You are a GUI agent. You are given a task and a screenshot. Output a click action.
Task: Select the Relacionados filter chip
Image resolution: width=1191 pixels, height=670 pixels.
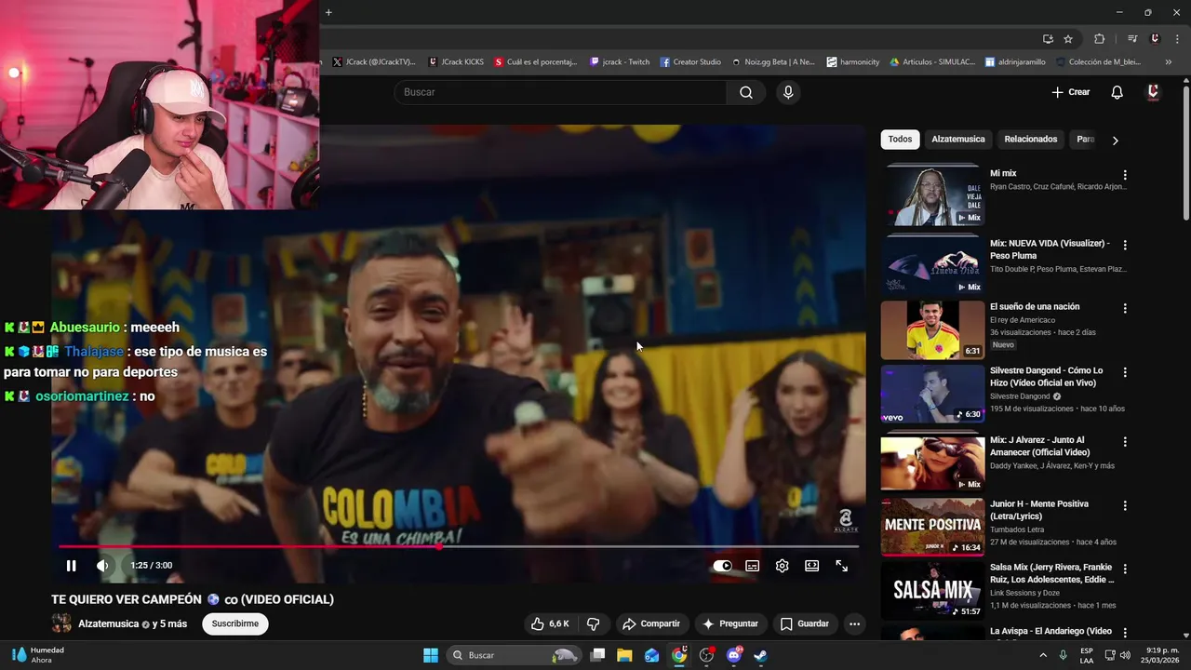pos(1031,140)
